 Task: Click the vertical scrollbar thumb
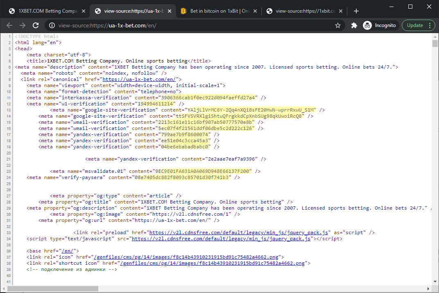coord(435,44)
